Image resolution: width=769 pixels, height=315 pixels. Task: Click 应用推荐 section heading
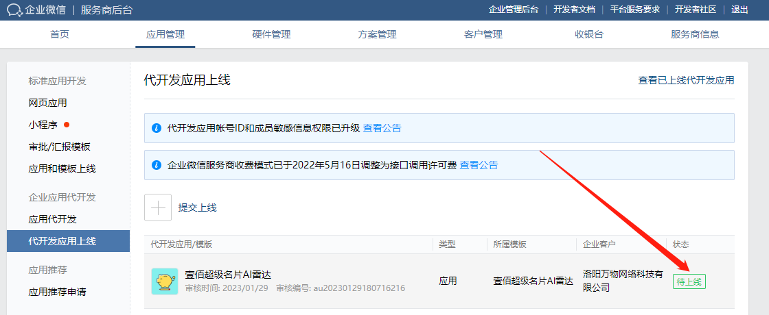pyautogui.click(x=47, y=270)
